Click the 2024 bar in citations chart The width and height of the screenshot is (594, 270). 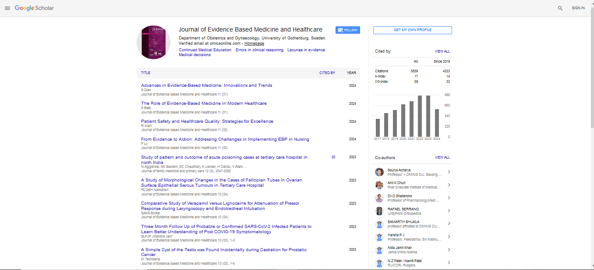click(x=437, y=123)
